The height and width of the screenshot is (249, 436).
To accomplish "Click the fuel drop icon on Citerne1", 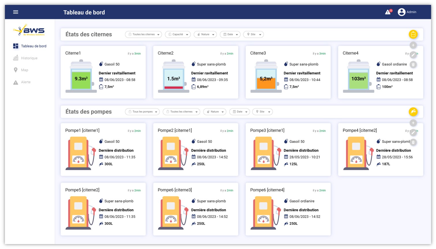I will (100, 64).
